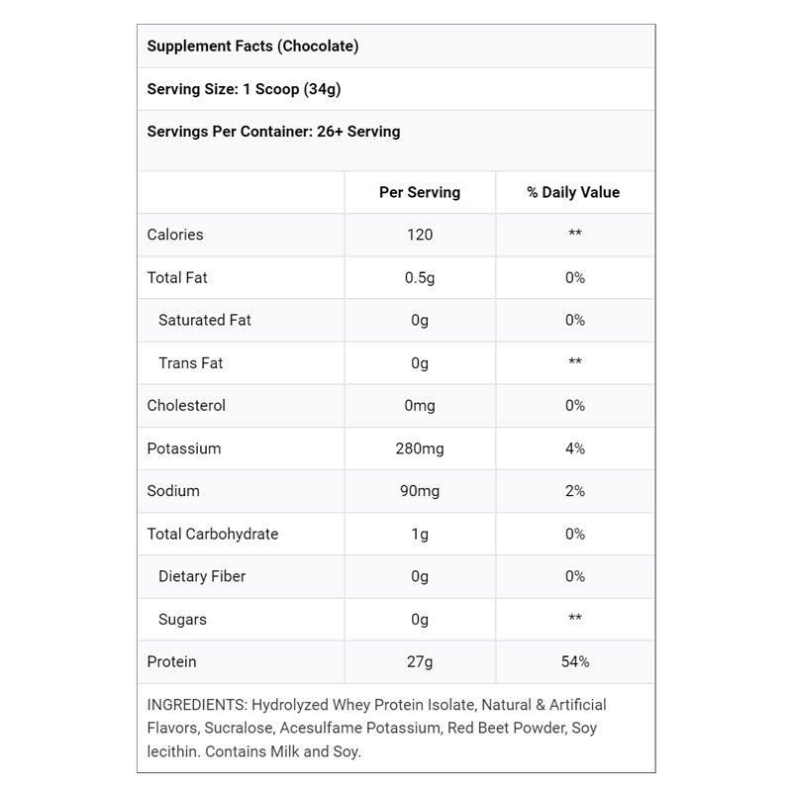This screenshot has width=792, height=792.
Task: Click the 120 calories value
Action: coord(420,235)
